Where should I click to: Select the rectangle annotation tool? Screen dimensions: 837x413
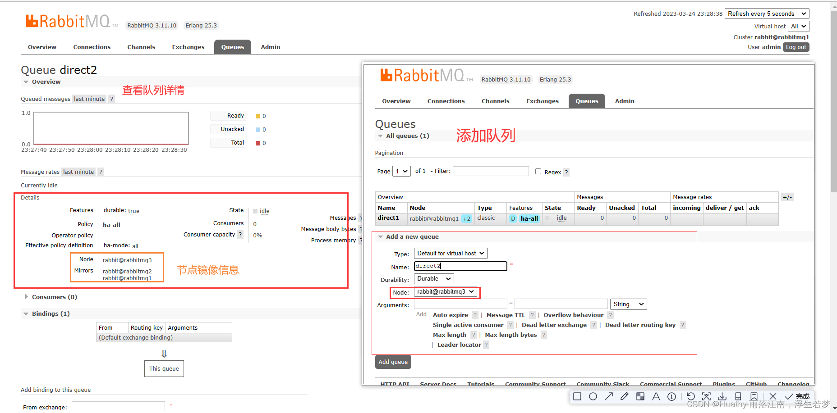click(x=577, y=396)
